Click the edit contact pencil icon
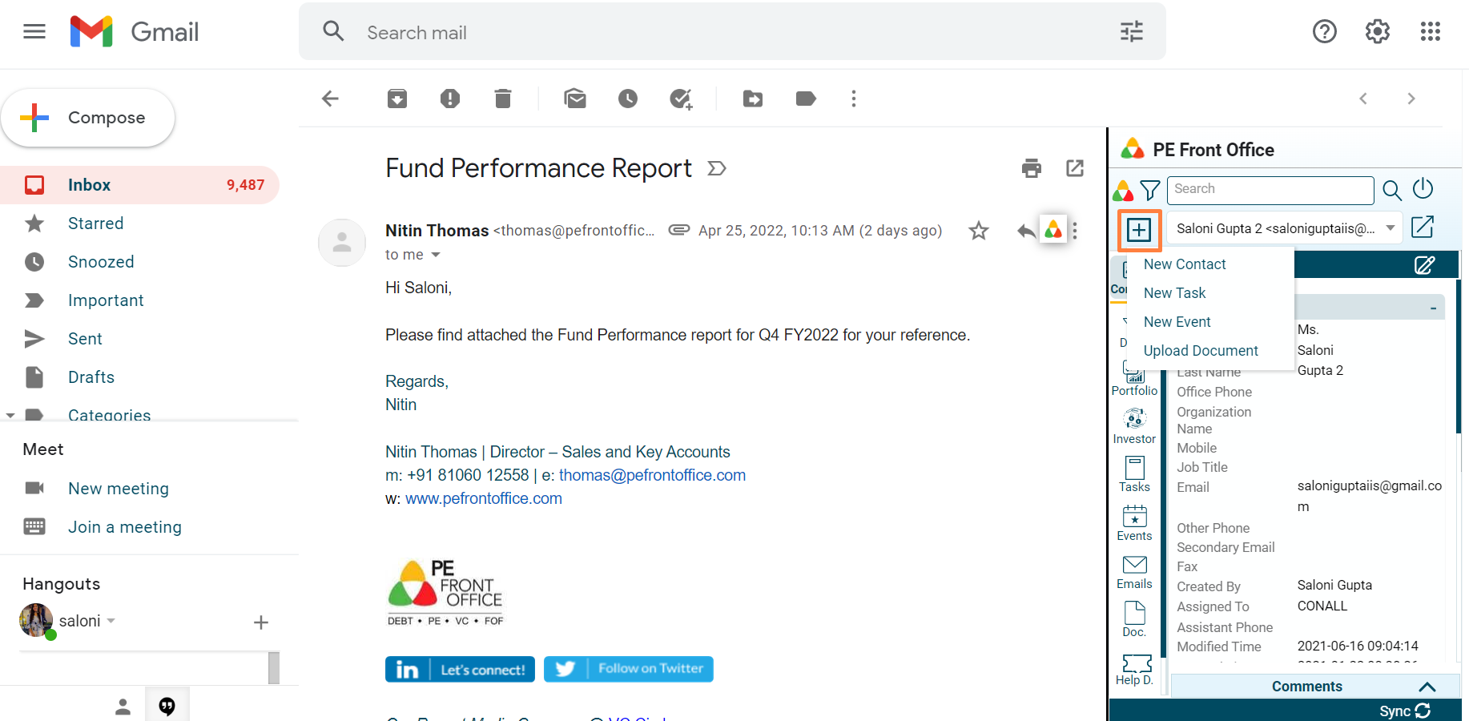 pos(1424,265)
